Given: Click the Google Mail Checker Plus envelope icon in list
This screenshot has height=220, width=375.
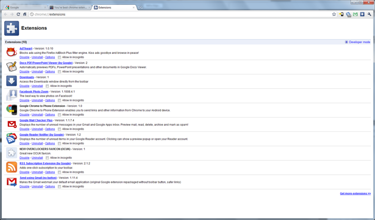Looking at the screenshot, I should (11, 124).
